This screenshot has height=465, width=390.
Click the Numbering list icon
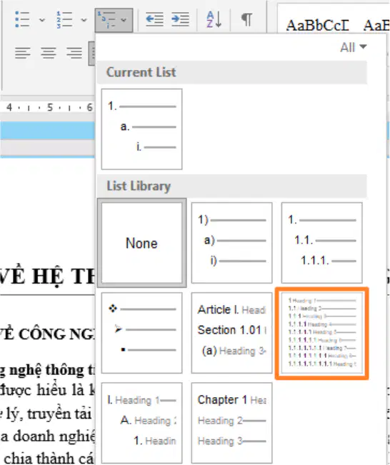[x=64, y=19]
